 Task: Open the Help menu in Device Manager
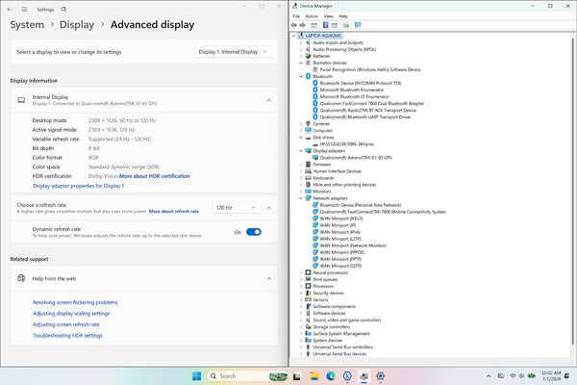tap(343, 16)
